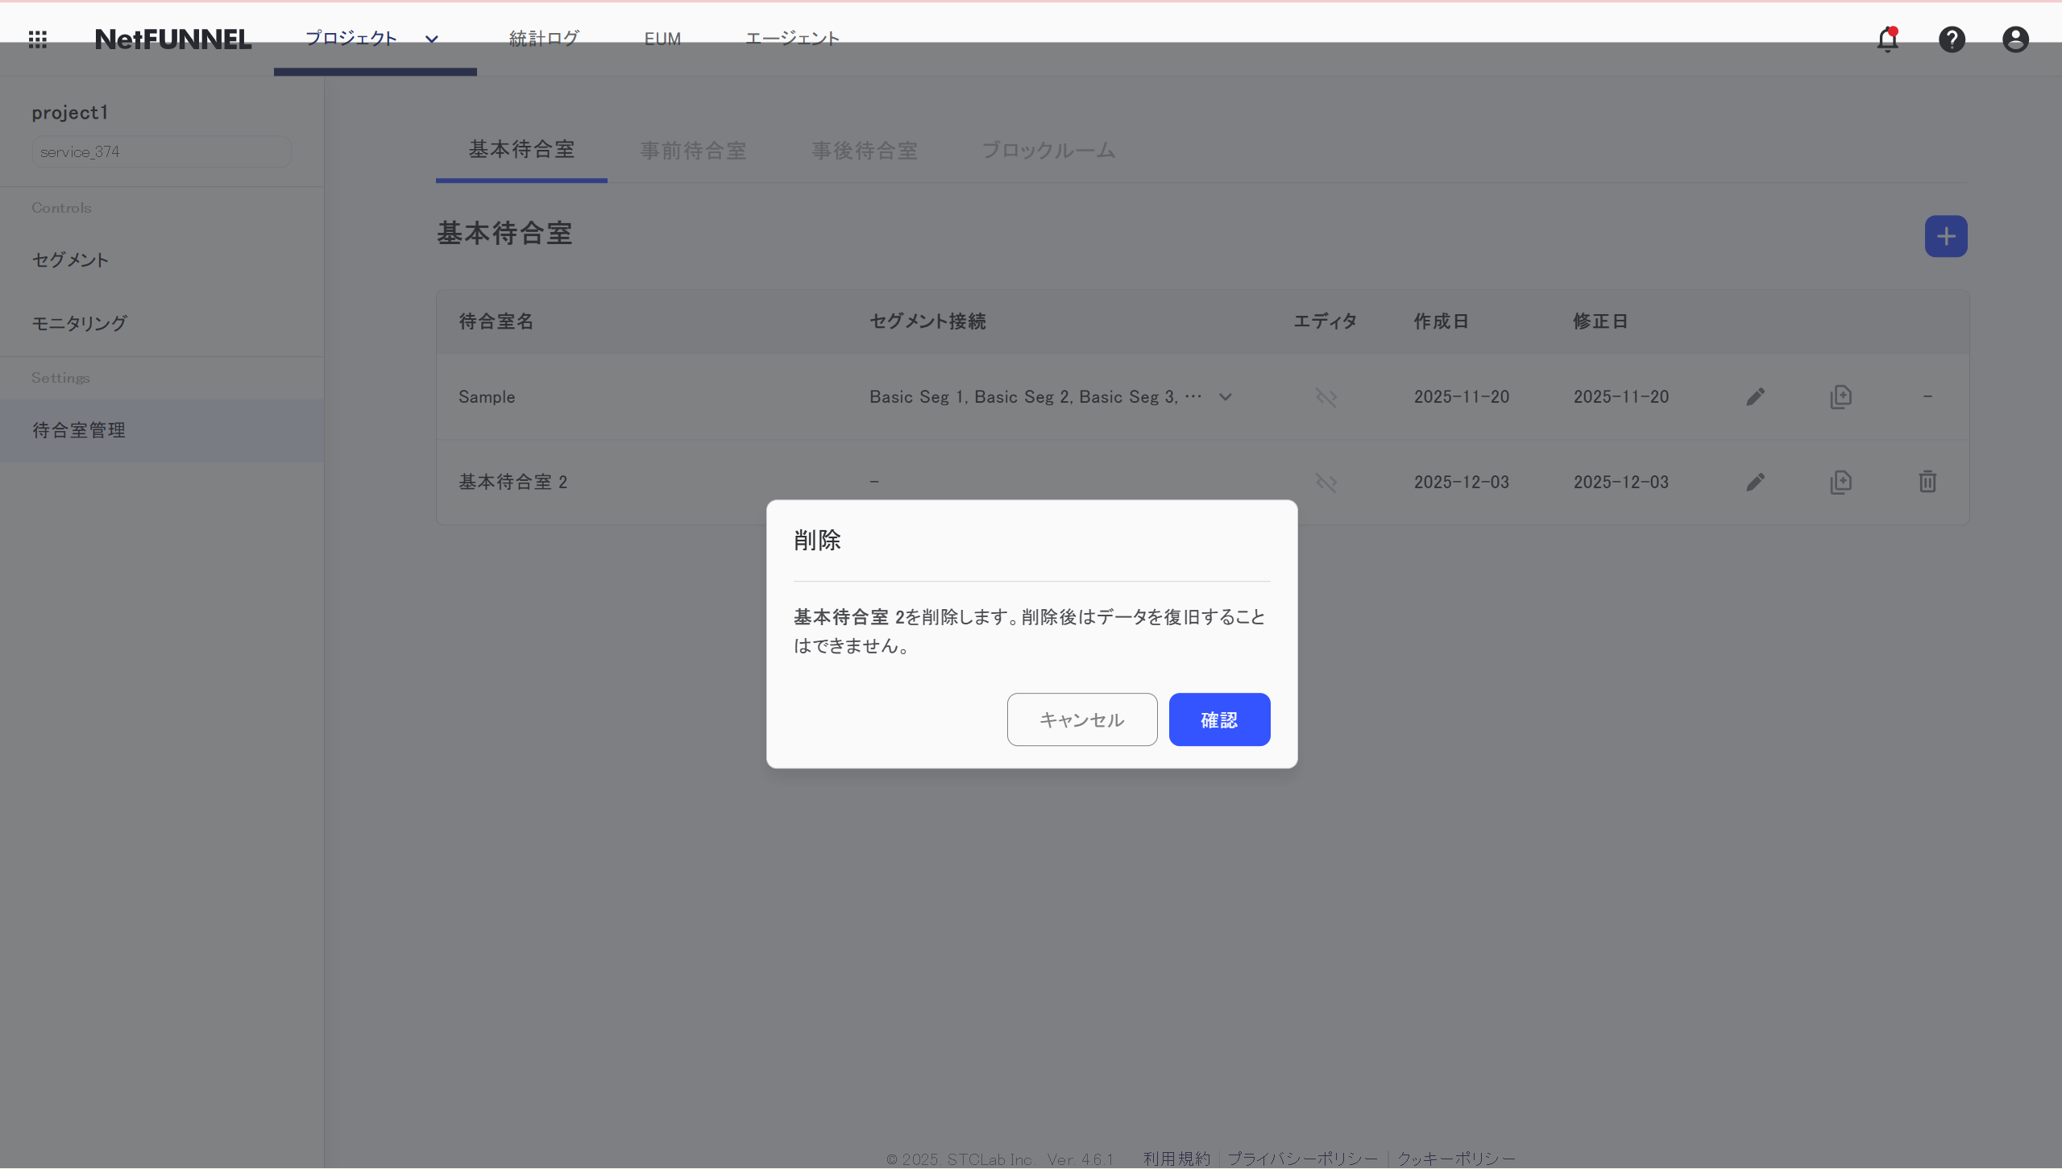This screenshot has width=2062, height=1169.
Task: Select 統計ログ in the top menu
Action: point(544,38)
